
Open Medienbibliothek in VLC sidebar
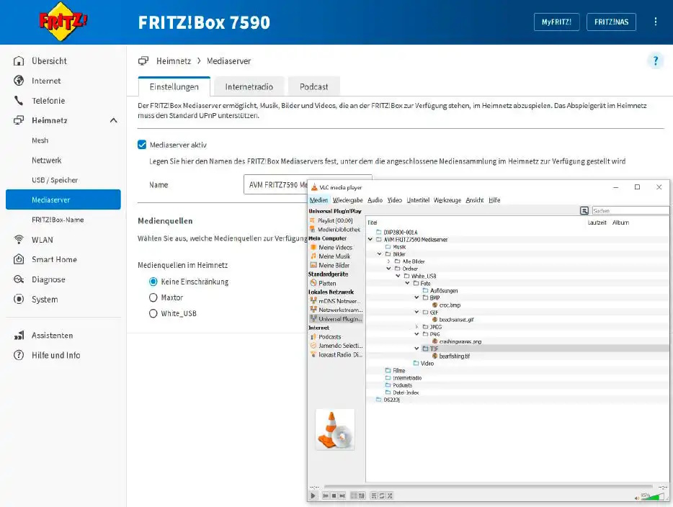click(x=335, y=230)
